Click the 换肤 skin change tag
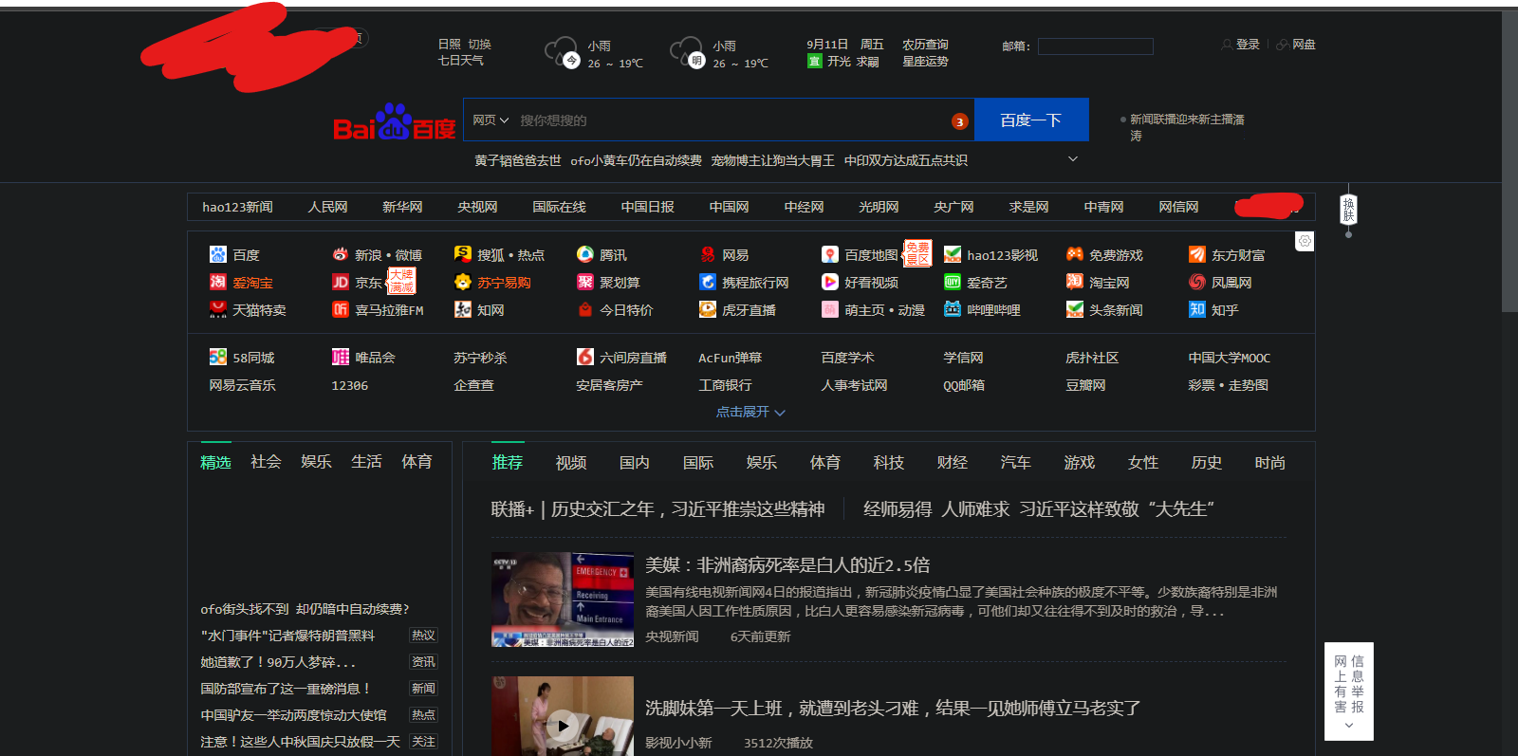The height and width of the screenshot is (756, 1518). click(1348, 210)
